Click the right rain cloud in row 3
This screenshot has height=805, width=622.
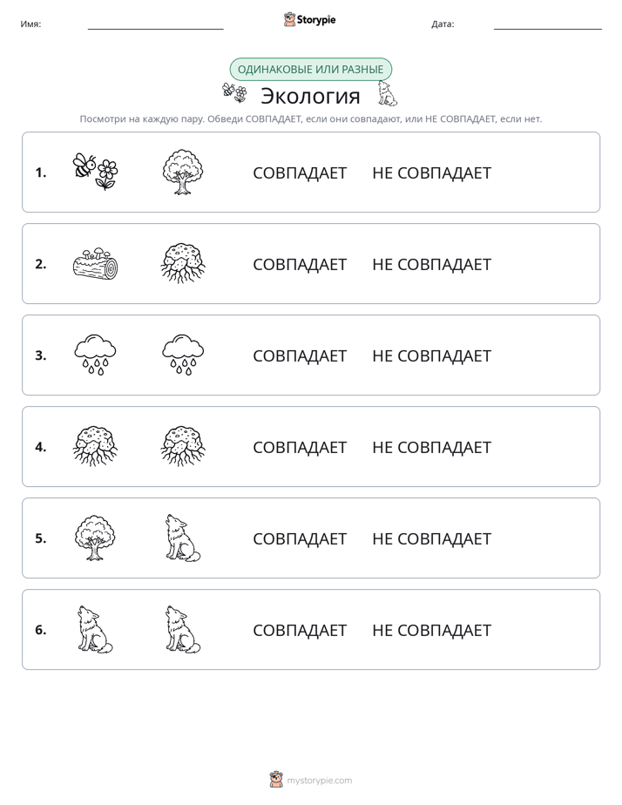[183, 355]
